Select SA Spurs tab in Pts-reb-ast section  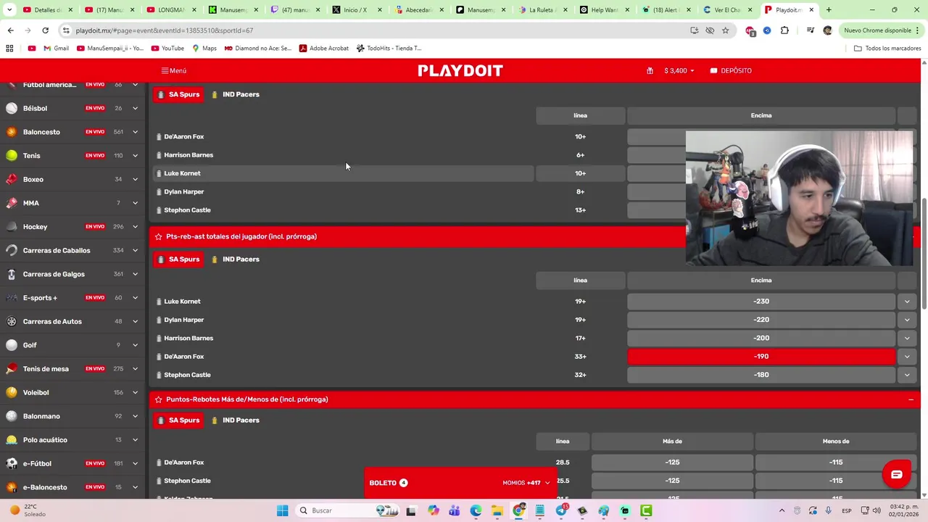(178, 260)
